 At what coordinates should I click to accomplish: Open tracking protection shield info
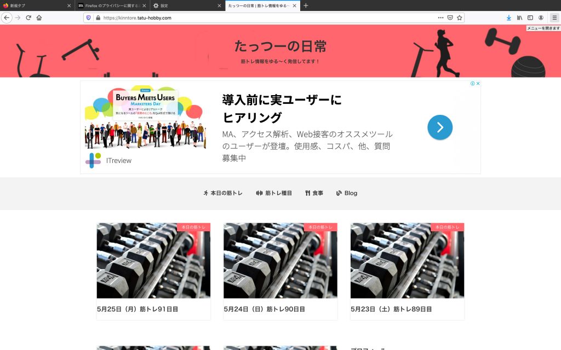pyautogui.click(x=89, y=17)
